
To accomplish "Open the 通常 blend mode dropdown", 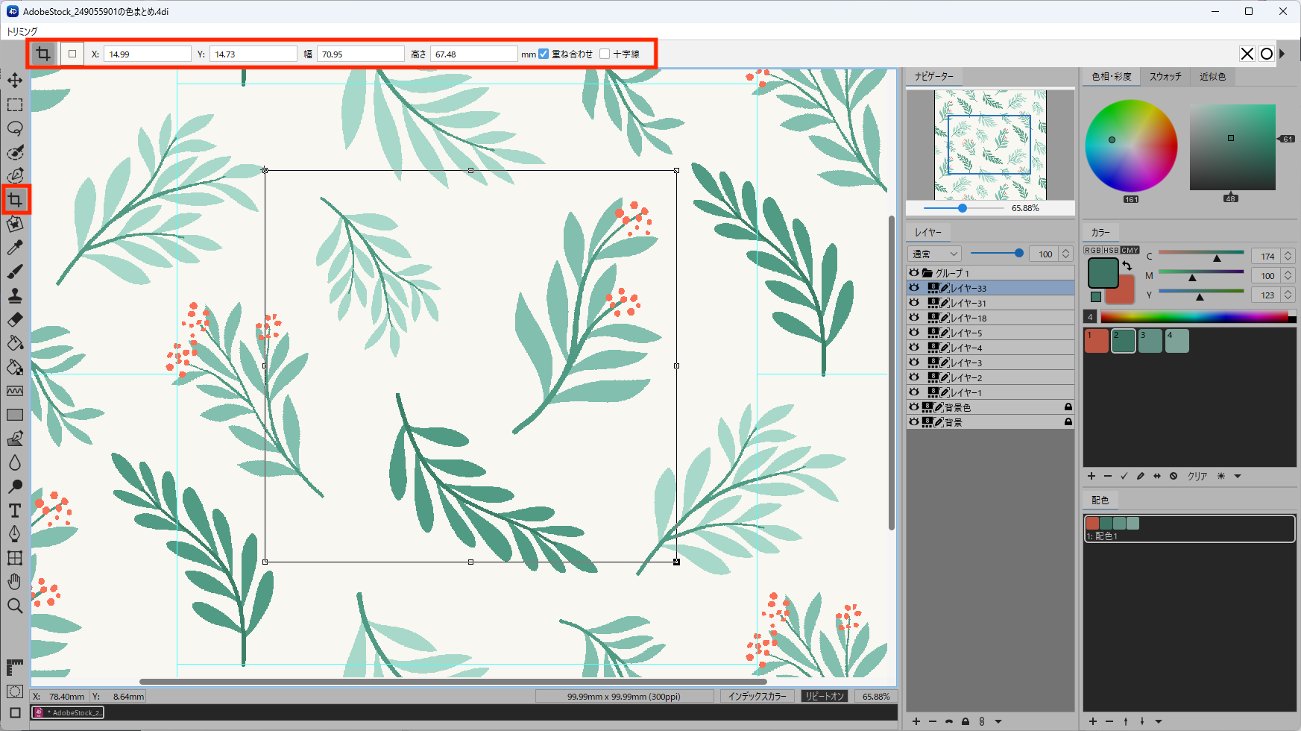I will click(x=935, y=254).
